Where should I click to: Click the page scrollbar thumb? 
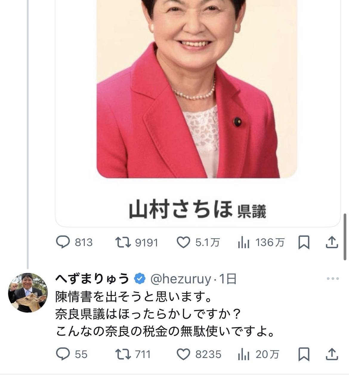[x=345, y=236]
